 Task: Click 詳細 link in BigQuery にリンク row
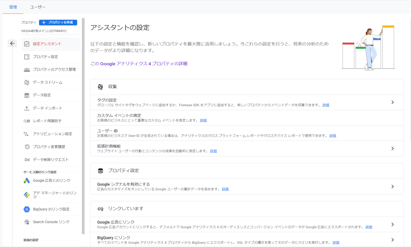(336, 243)
